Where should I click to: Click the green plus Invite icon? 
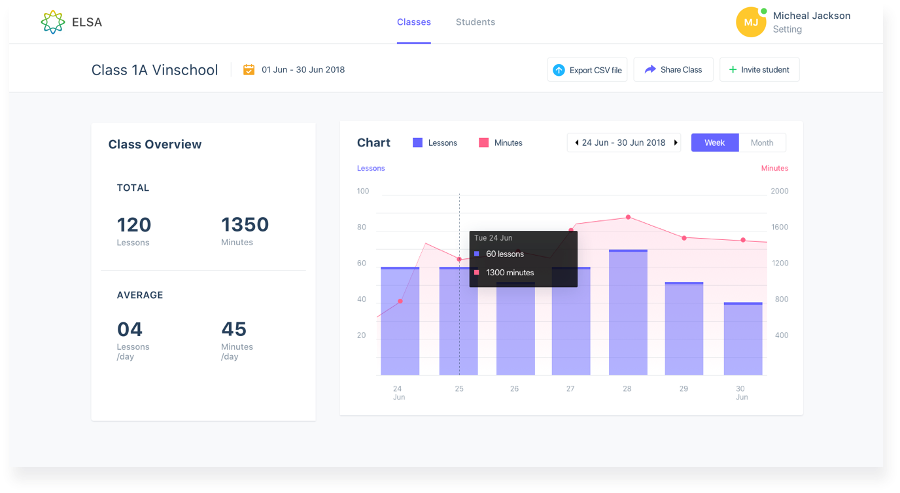733,70
